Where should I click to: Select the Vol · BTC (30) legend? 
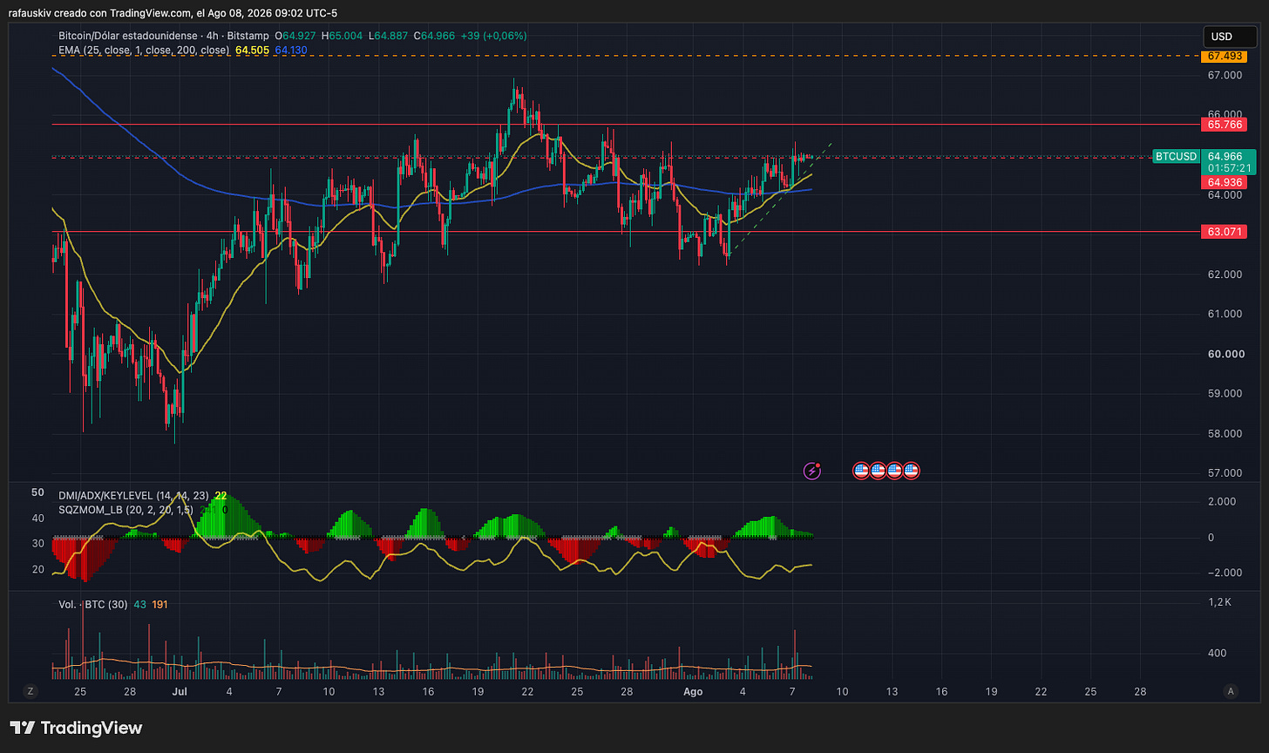coord(93,604)
